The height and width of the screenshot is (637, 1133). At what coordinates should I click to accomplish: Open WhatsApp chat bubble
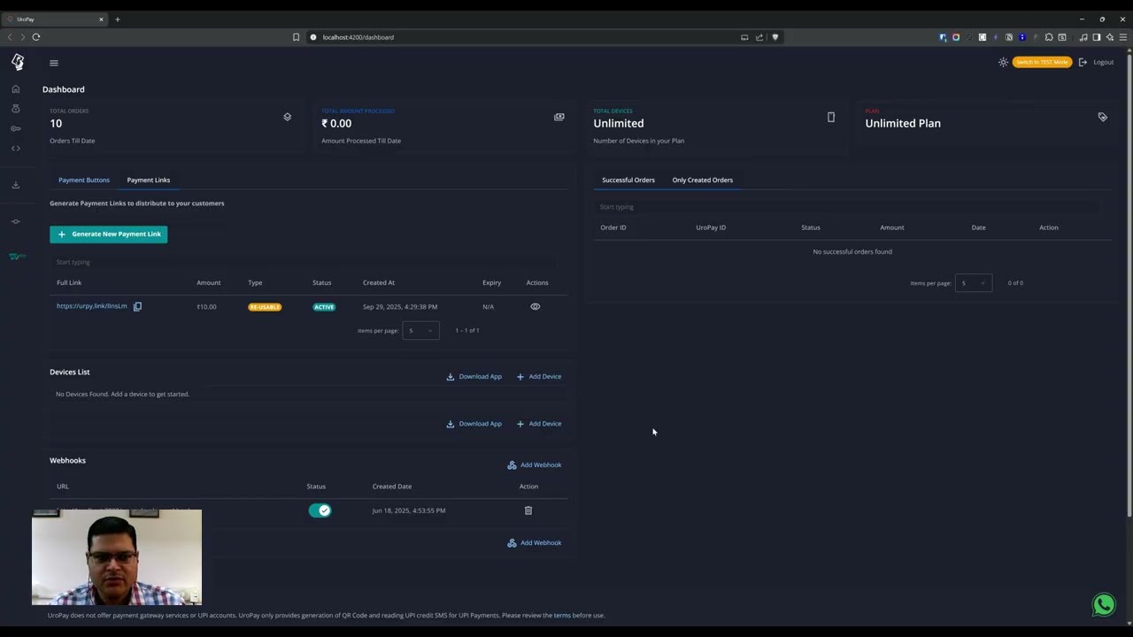pyautogui.click(x=1104, y=604)
